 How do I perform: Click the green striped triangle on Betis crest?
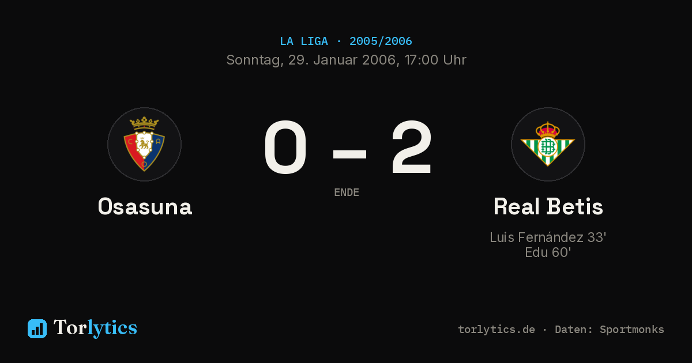[548, 152]
